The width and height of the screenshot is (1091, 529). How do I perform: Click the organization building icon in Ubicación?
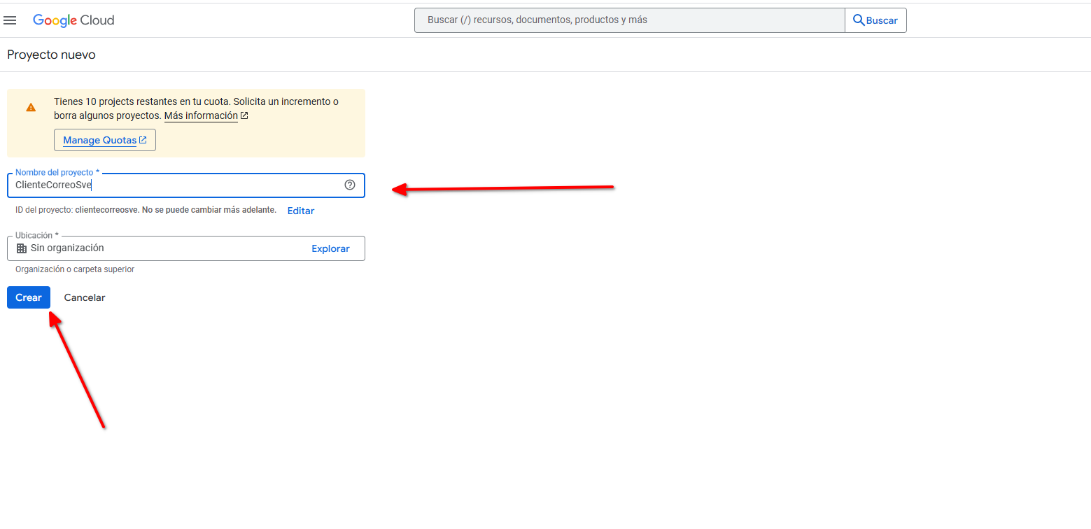pos(22,248)
